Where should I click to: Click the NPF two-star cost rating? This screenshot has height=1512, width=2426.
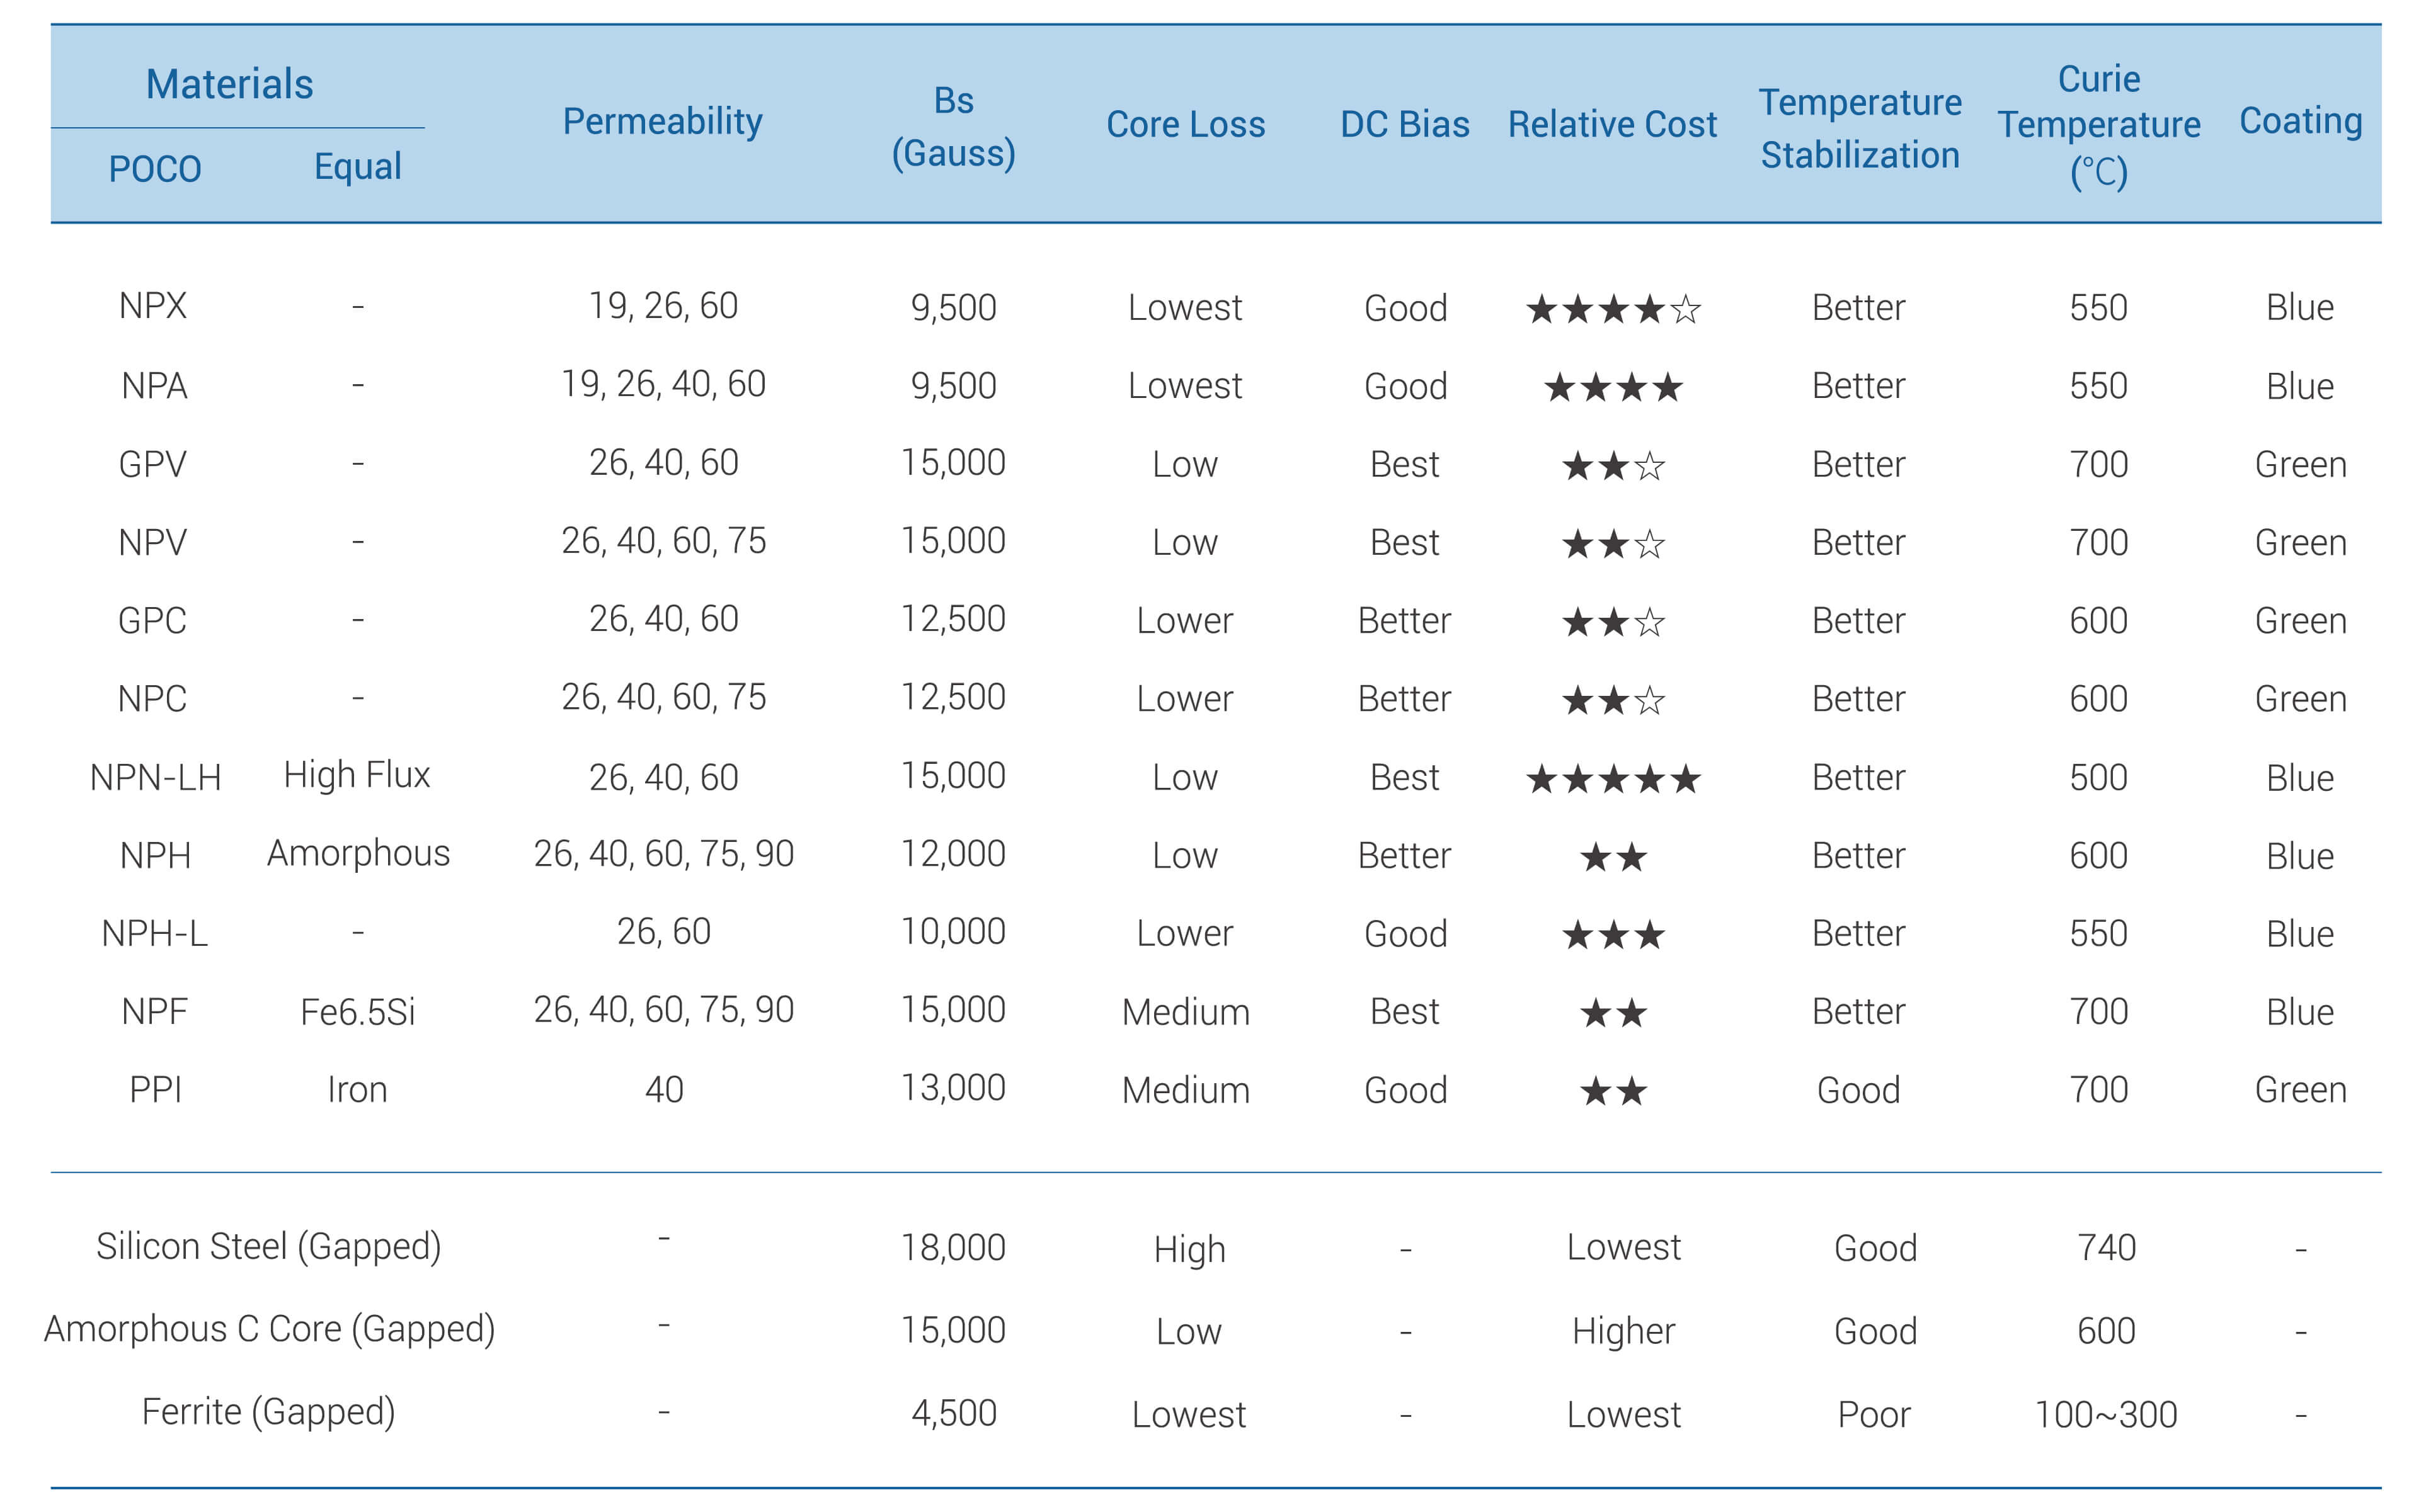pyautogui.click(x=1611, y=1013)
